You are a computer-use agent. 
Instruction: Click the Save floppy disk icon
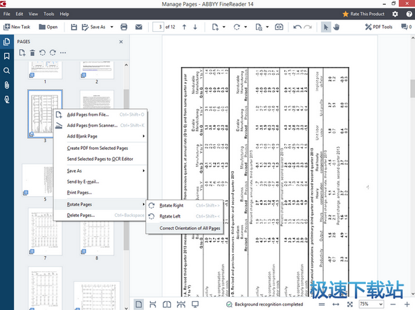click(x=74, y=27)
